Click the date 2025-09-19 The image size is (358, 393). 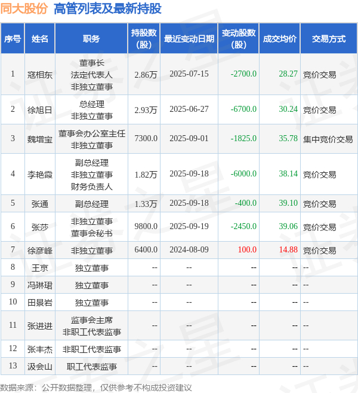(x=189, y=226)
